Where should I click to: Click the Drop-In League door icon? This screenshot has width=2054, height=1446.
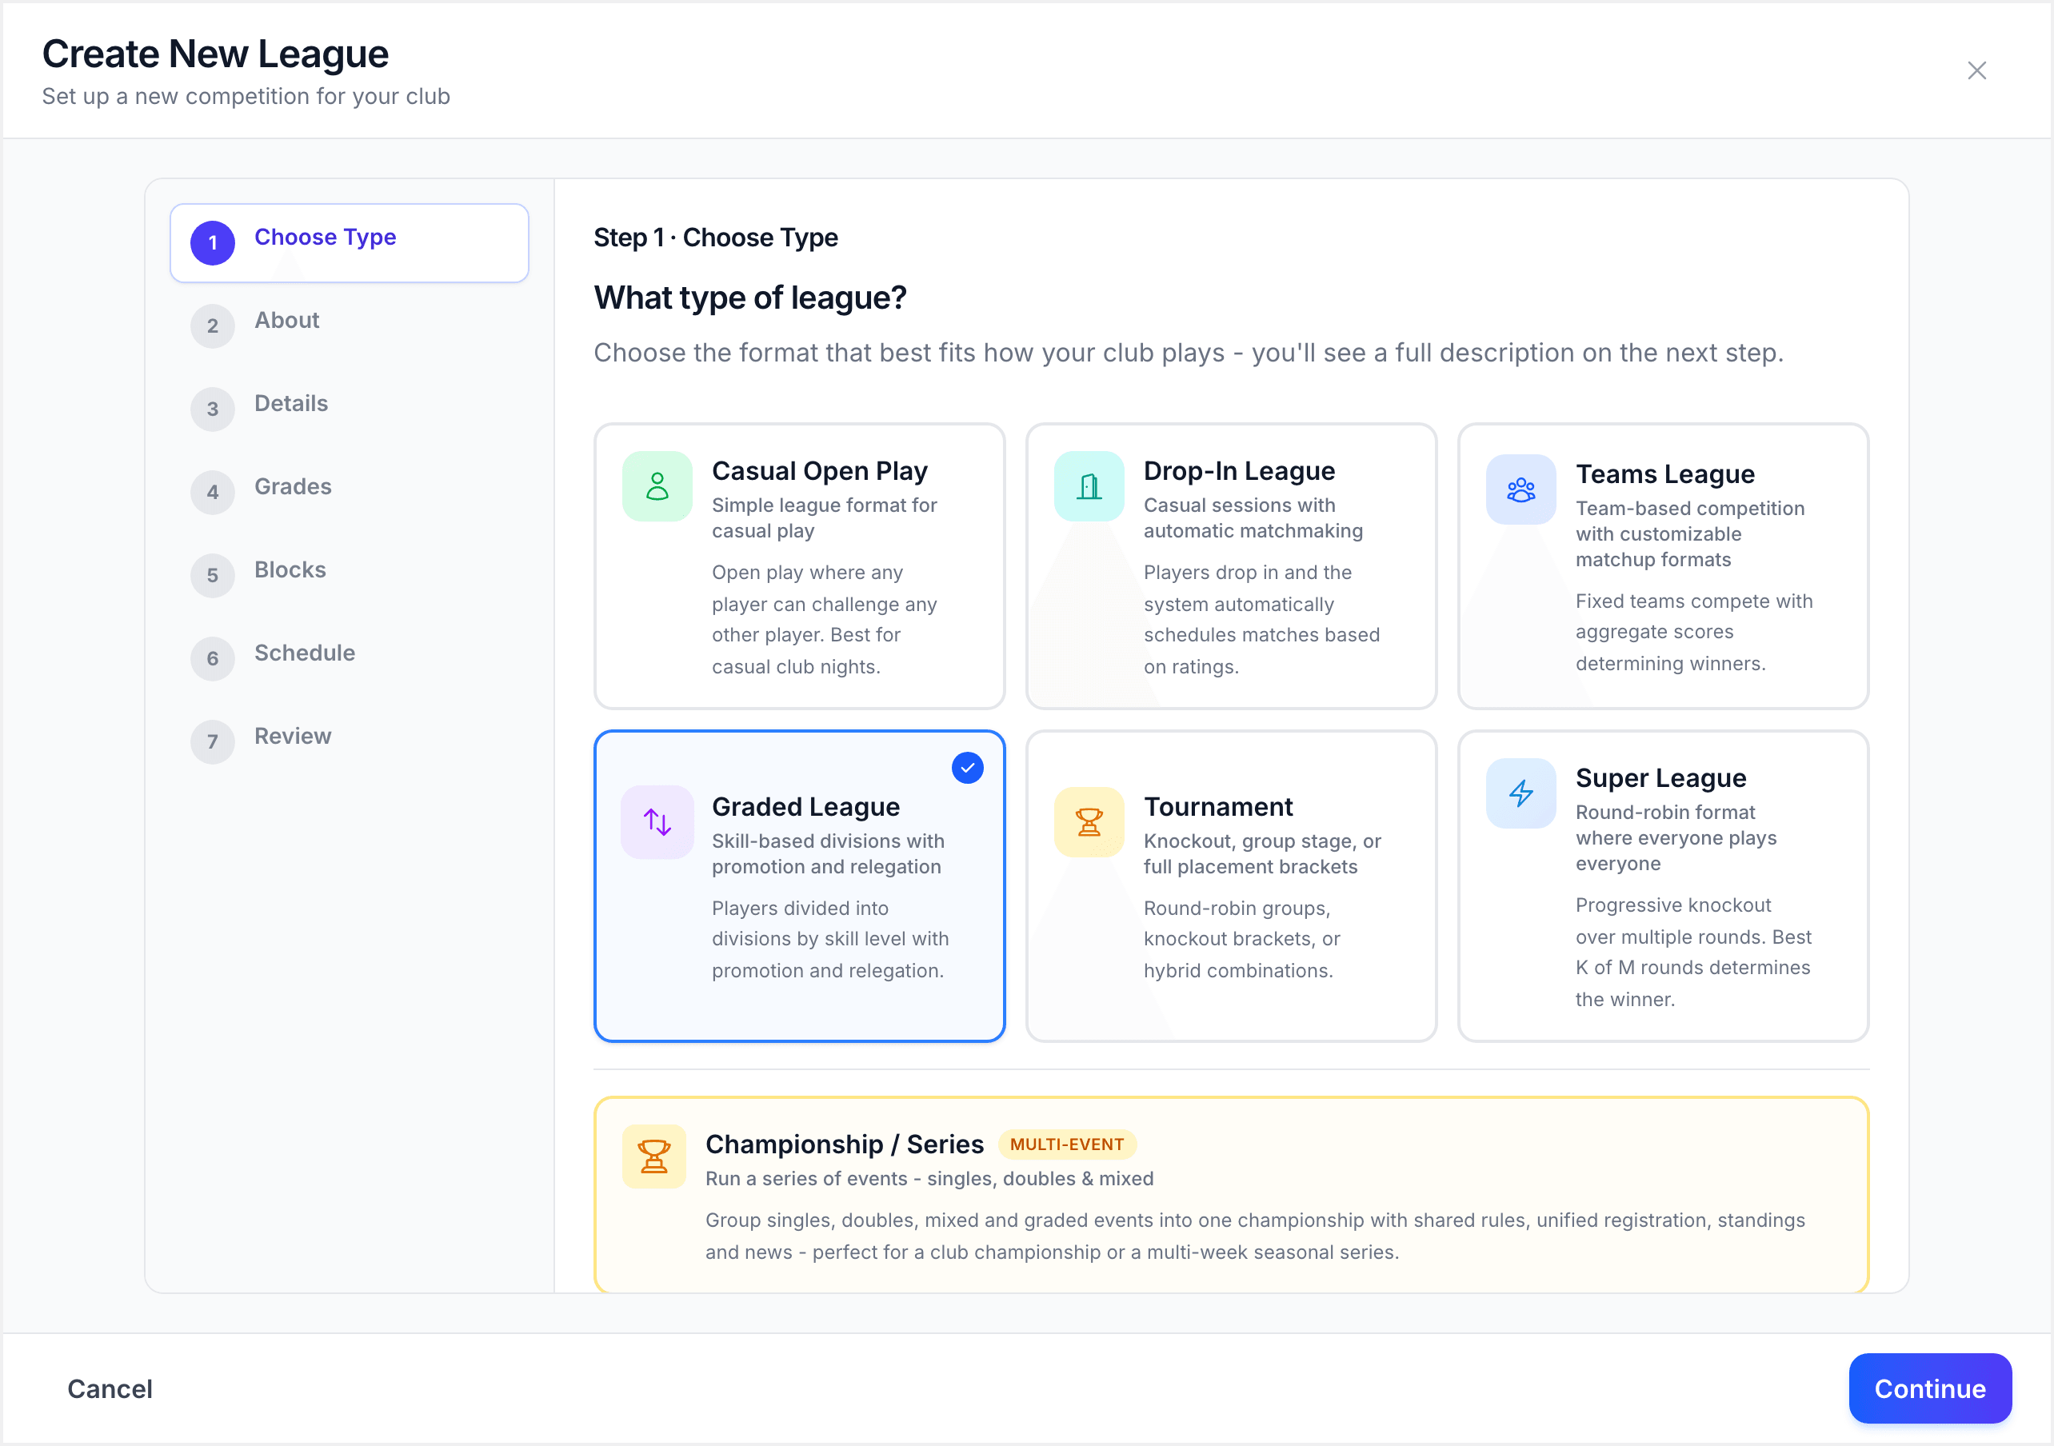click(1089, 486)
